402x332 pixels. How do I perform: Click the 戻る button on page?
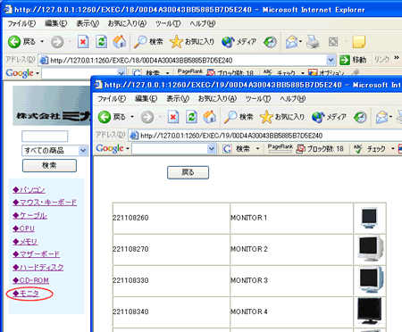click(x=188, y=172)
